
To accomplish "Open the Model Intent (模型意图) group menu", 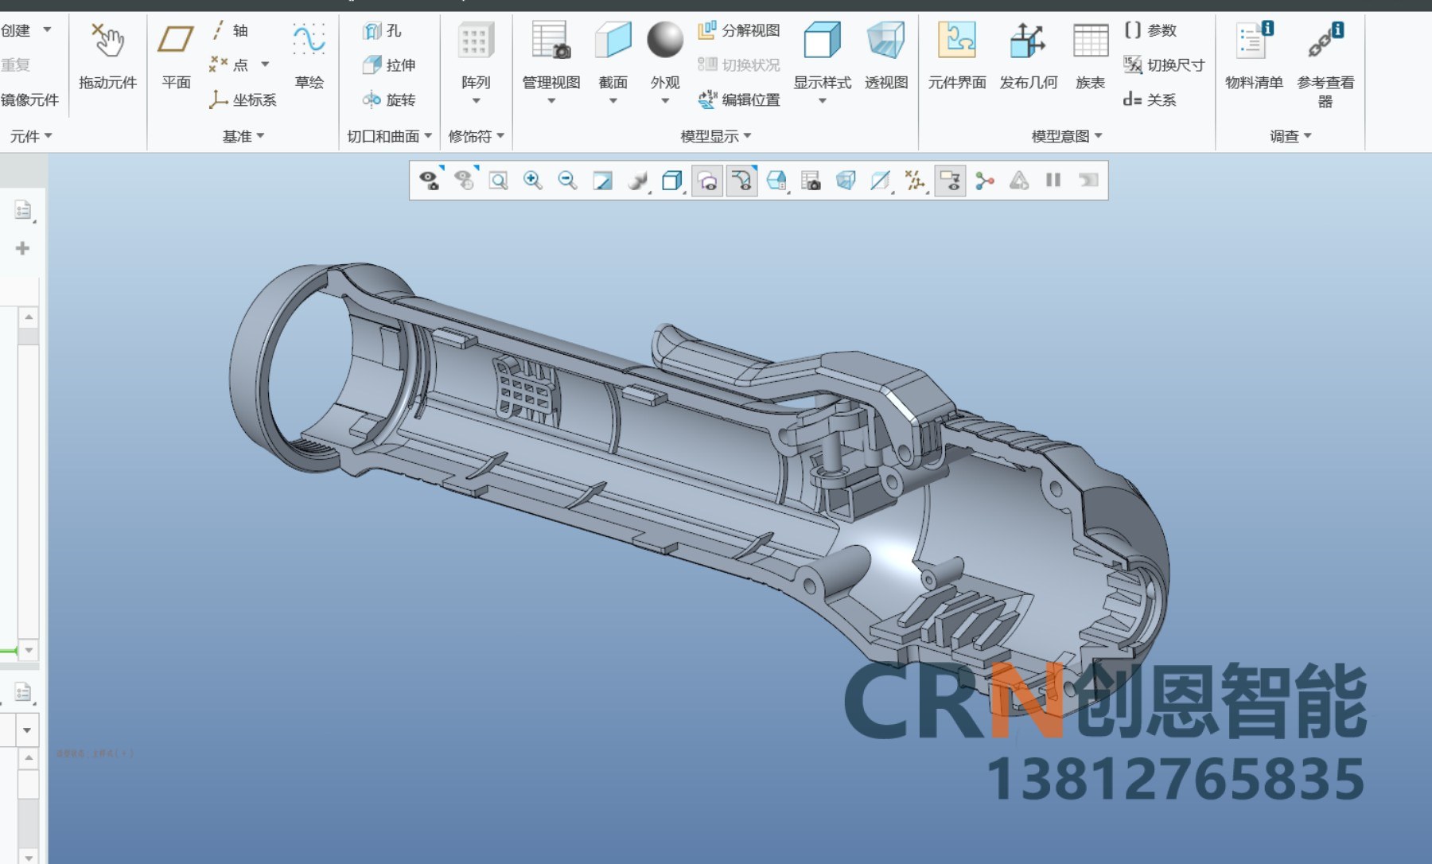I will [x=1067, y=136].
